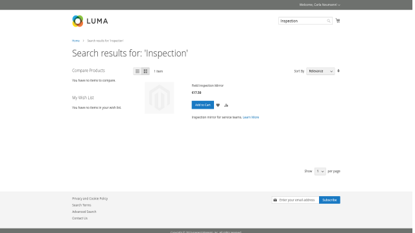
Task: Focus the newsletter email address field
Action: click(296, 200)
